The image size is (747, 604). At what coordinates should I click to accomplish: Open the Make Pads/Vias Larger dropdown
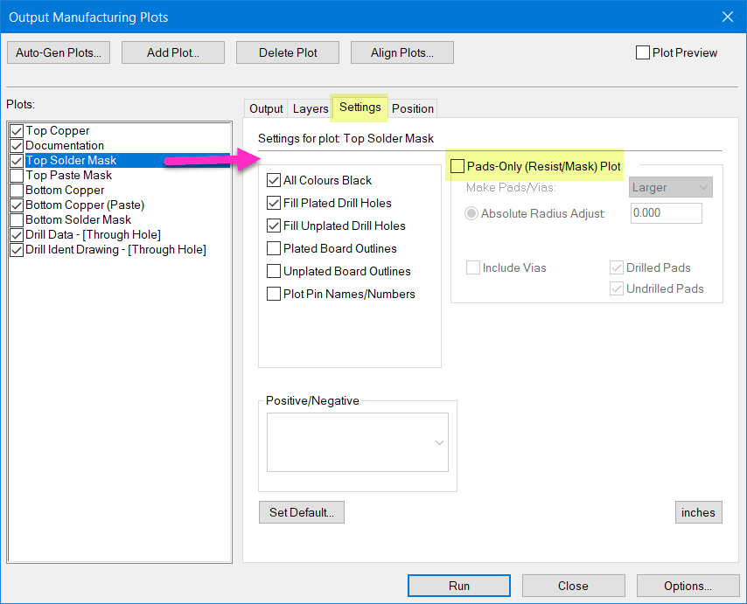(670, 187)
